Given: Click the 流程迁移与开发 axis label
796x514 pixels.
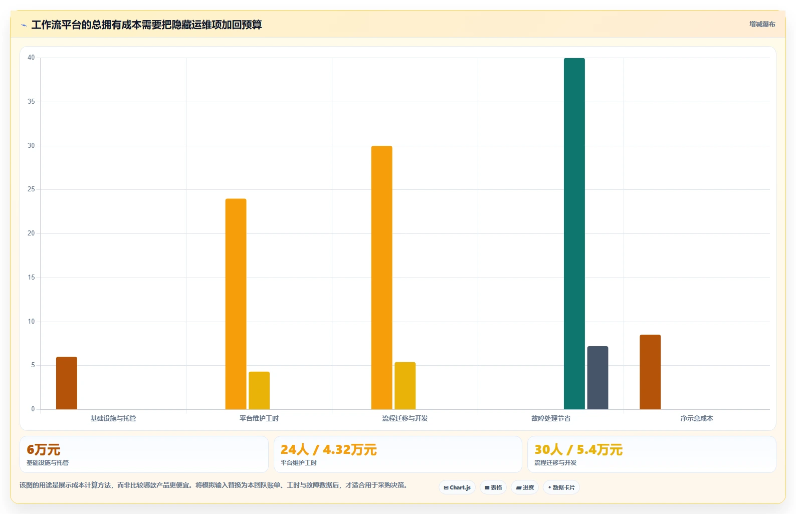Looking at the screenshot, I should 405,418.
